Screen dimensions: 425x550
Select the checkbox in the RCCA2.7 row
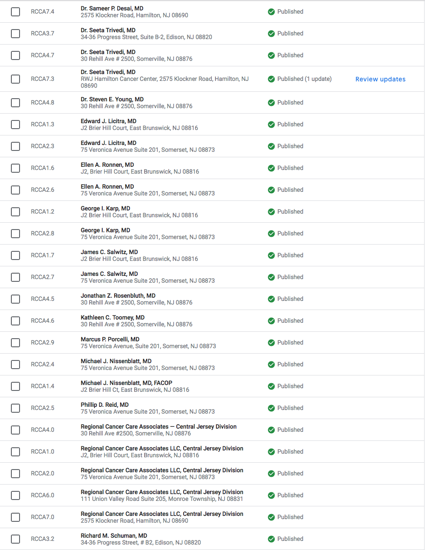click(x=15, y=277)
